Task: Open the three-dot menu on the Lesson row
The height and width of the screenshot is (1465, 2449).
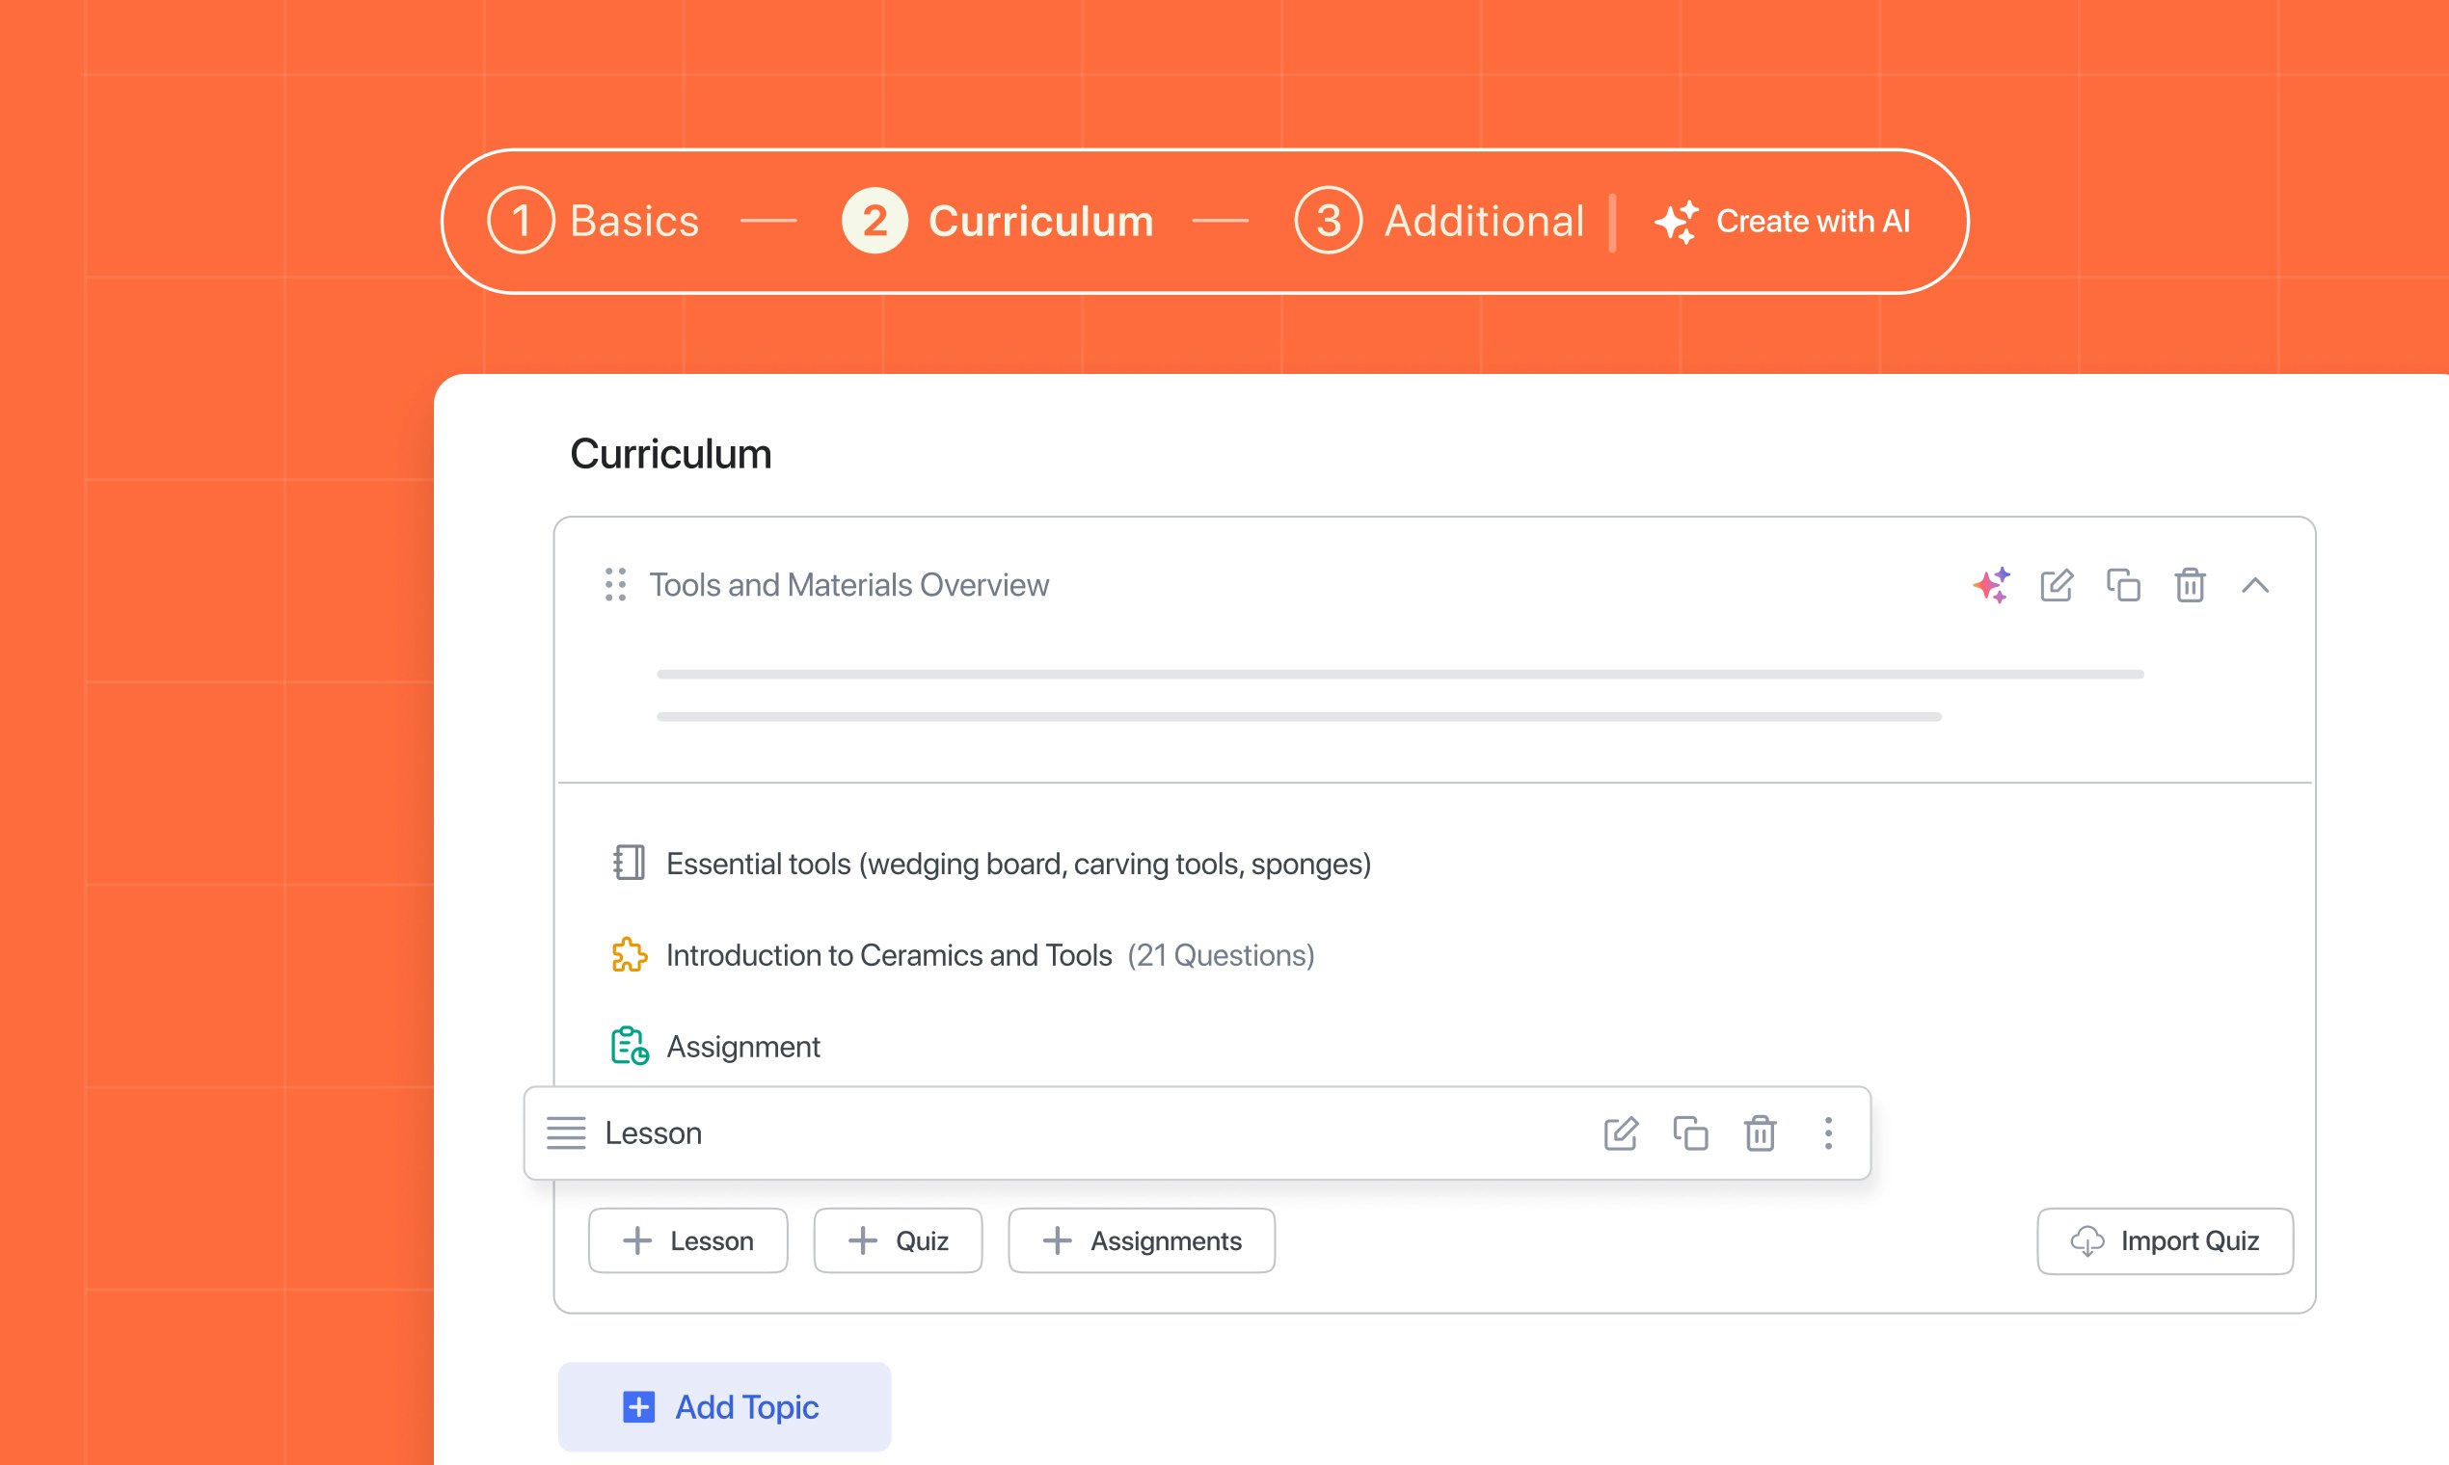Action: click(1828, 1133)
